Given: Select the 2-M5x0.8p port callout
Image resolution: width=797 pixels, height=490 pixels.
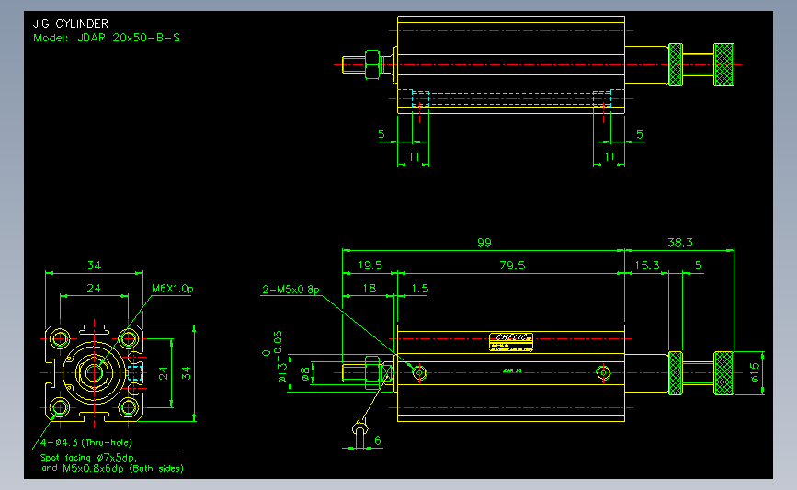Looking at the screenshot, I should (290, 290).
